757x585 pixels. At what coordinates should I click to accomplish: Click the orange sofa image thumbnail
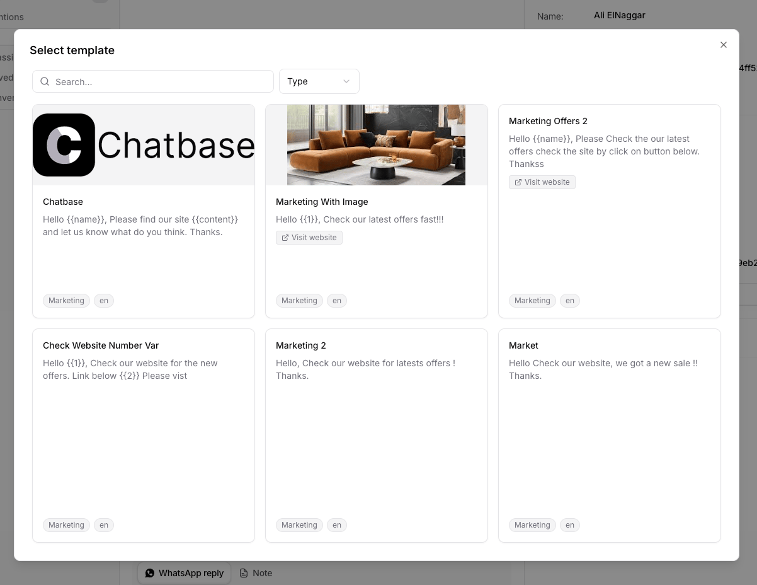tap(377, 145)
